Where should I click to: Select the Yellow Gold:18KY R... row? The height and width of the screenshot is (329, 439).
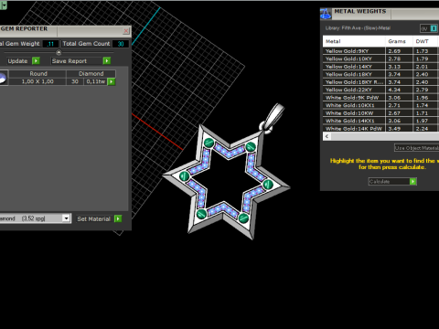[380, 82]
